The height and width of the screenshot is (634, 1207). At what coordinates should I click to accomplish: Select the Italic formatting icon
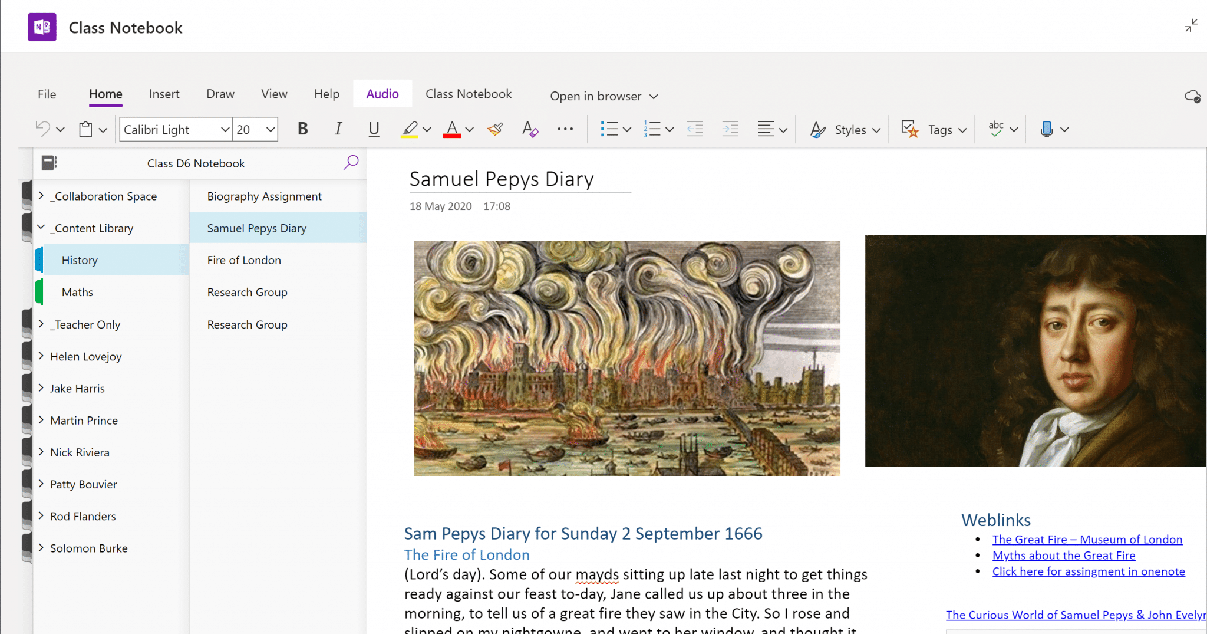click(x=338, y=129)
